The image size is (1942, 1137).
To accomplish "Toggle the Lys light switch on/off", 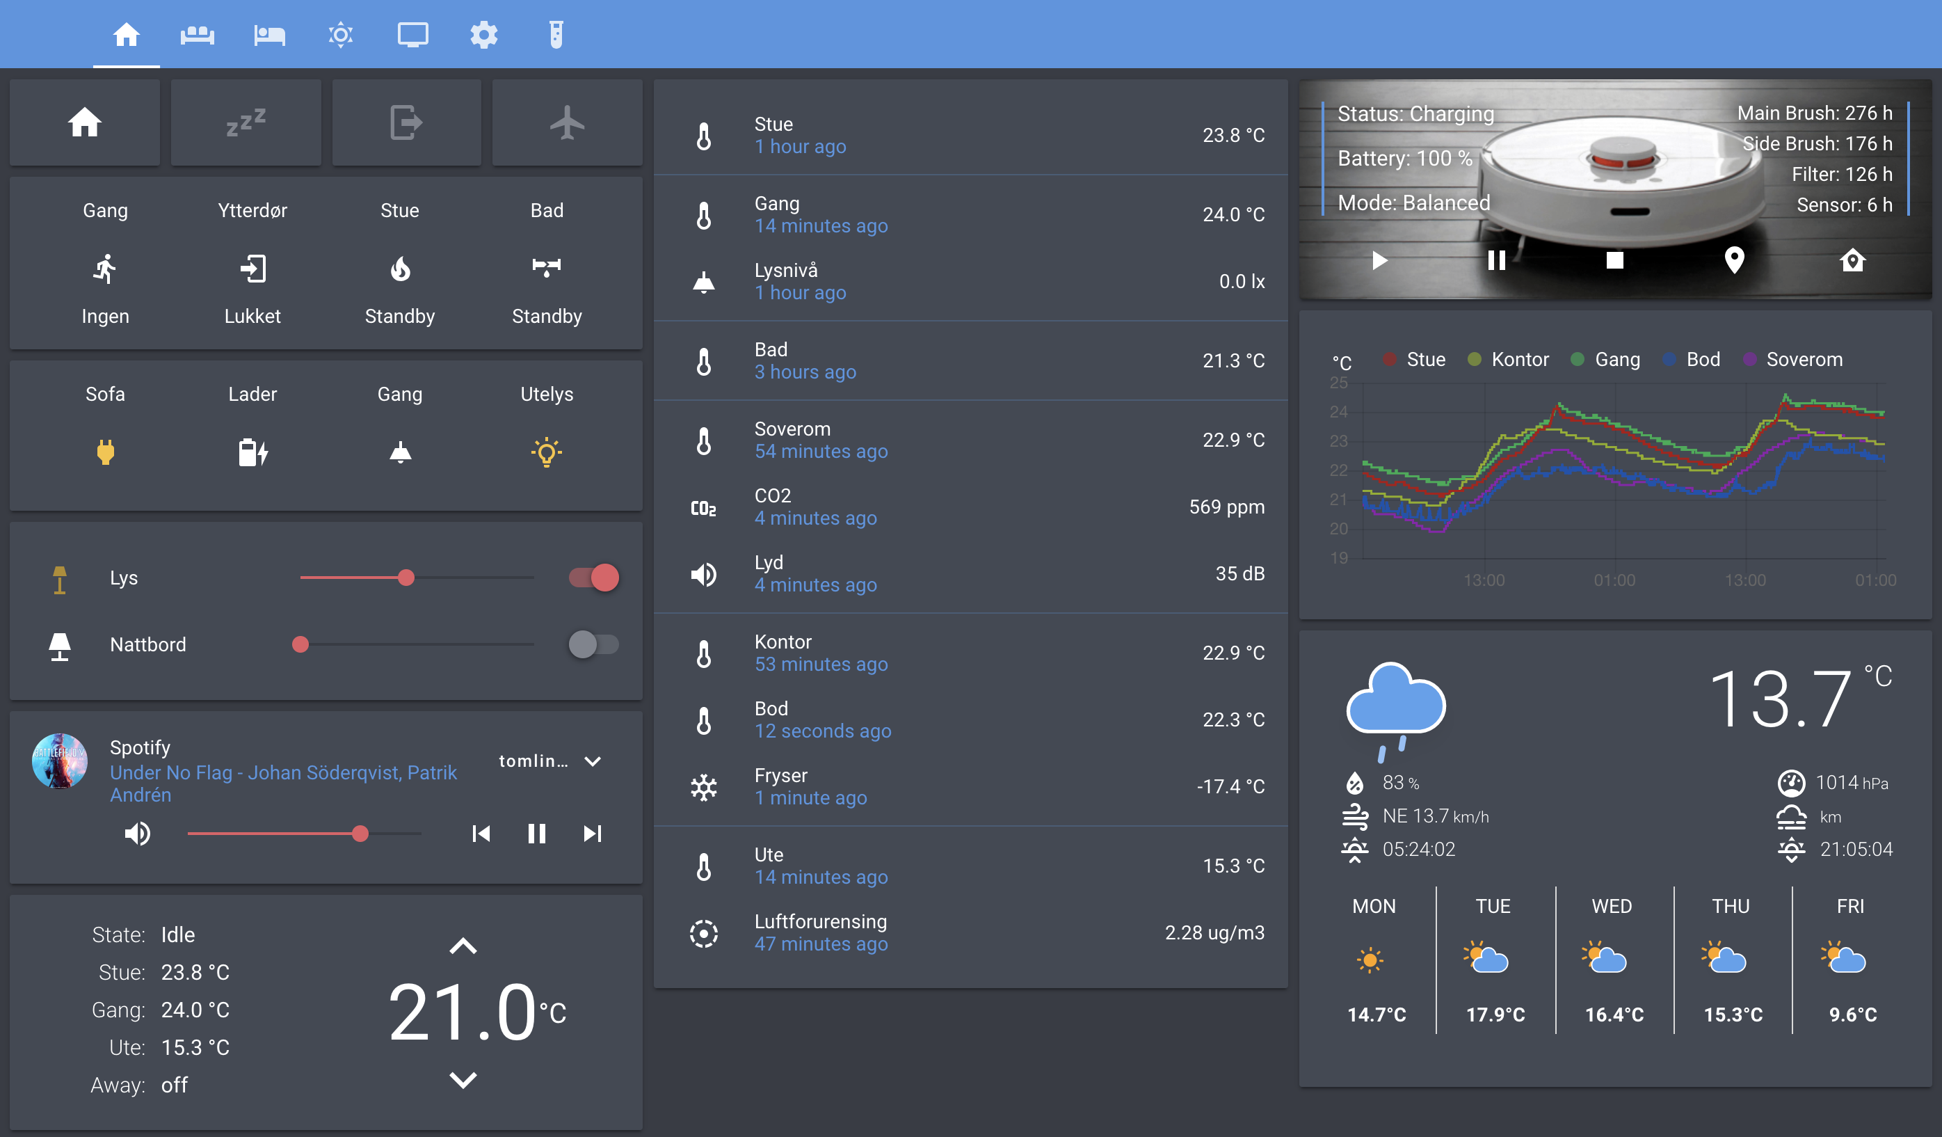I will 597,578.
